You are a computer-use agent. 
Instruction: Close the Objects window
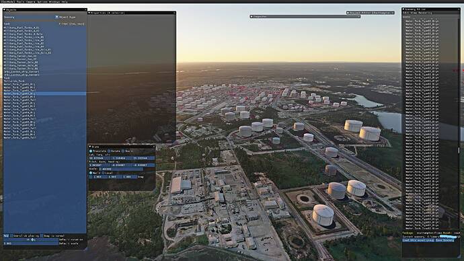(x=85, y=10)
